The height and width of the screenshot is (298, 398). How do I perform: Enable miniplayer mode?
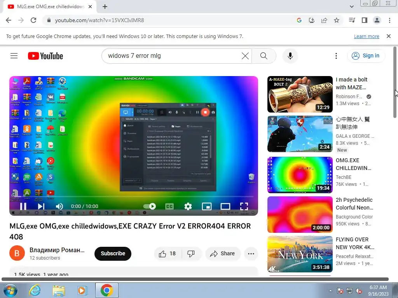(x=207, y=206)
